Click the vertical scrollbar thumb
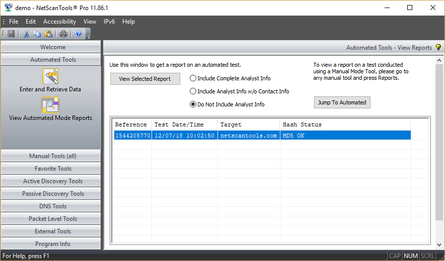Viewport: 445px width, 261px height. click(439, 142)
